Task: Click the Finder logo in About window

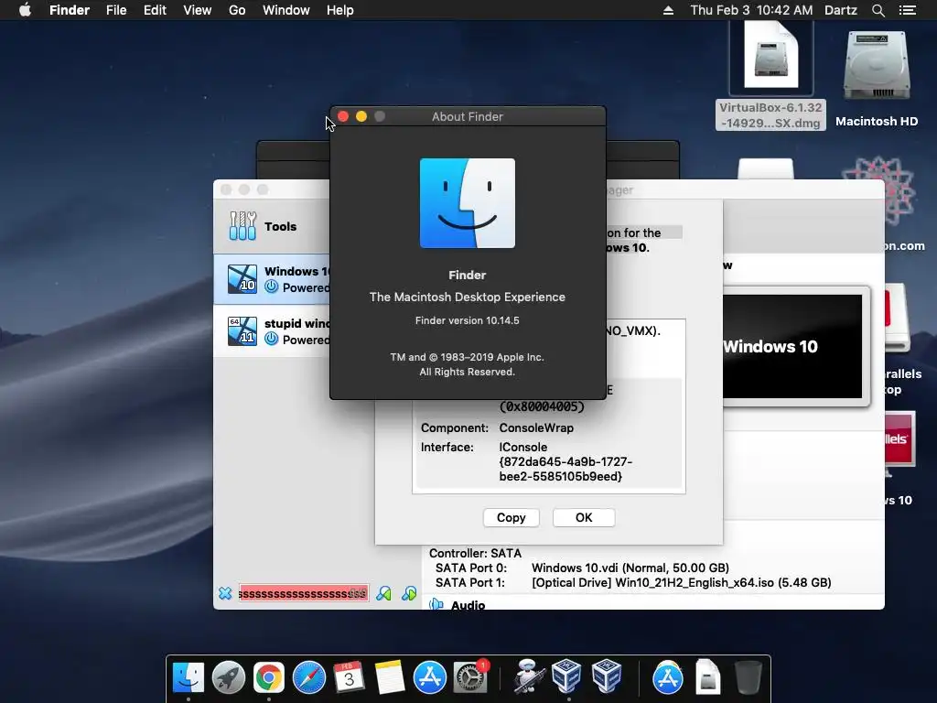Action: (468, 203)
